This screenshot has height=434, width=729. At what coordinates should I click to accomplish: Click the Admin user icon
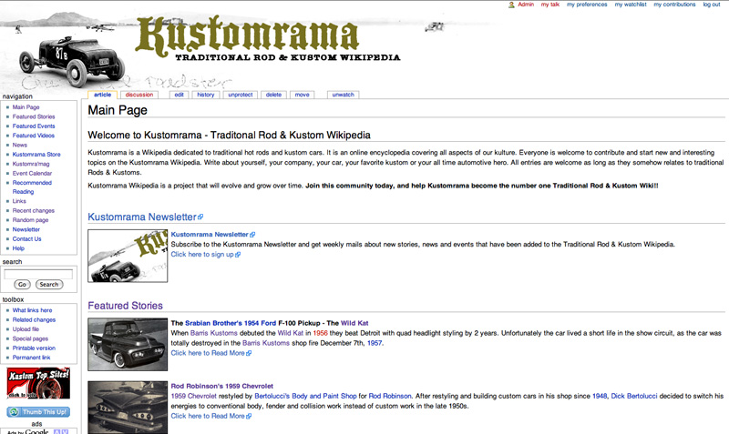511,5
